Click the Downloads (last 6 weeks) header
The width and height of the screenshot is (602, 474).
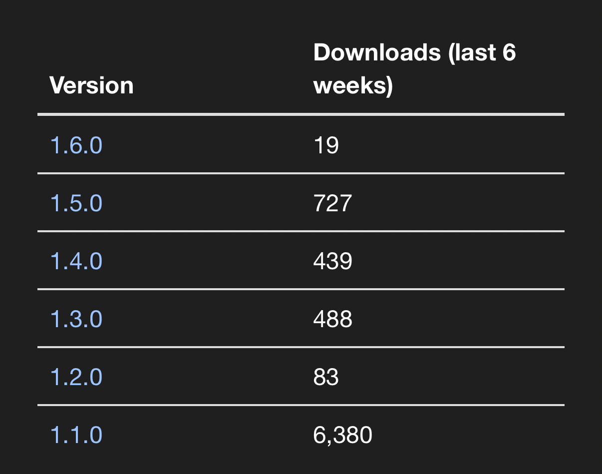(x=414, y=69)
